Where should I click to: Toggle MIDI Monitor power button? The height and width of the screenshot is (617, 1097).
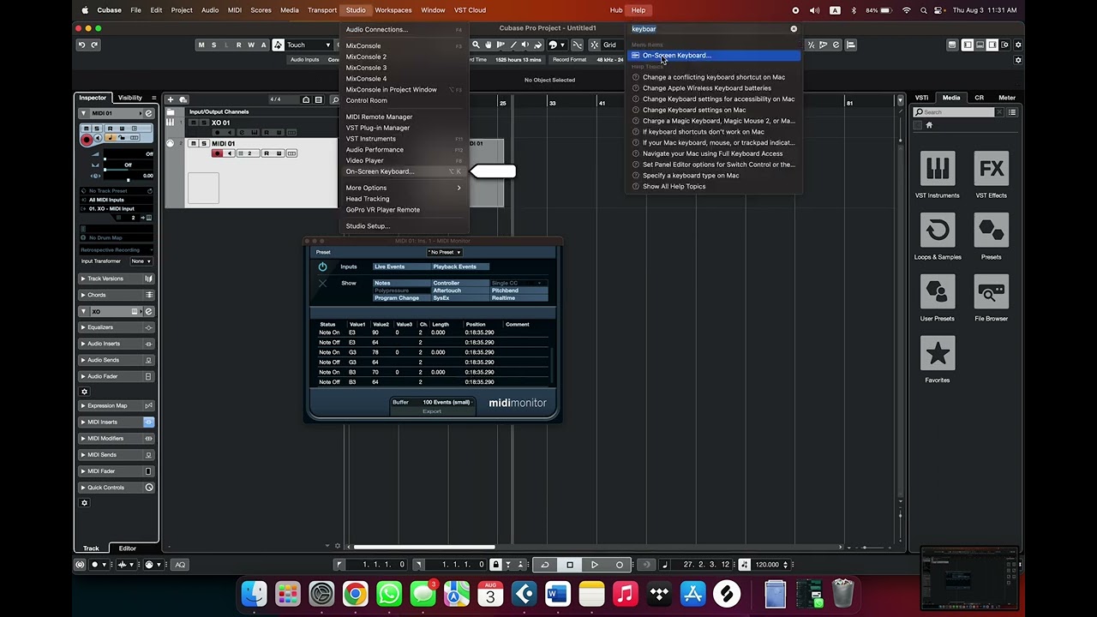click(322, 267)
